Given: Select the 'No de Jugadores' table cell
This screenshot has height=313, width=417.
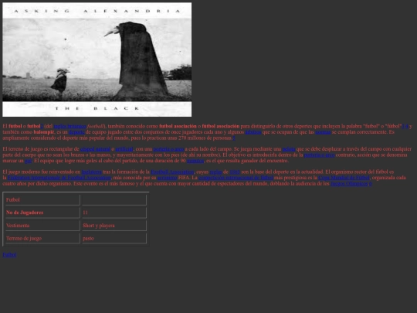Looking at the screenshot, I should tap(42, 213).
